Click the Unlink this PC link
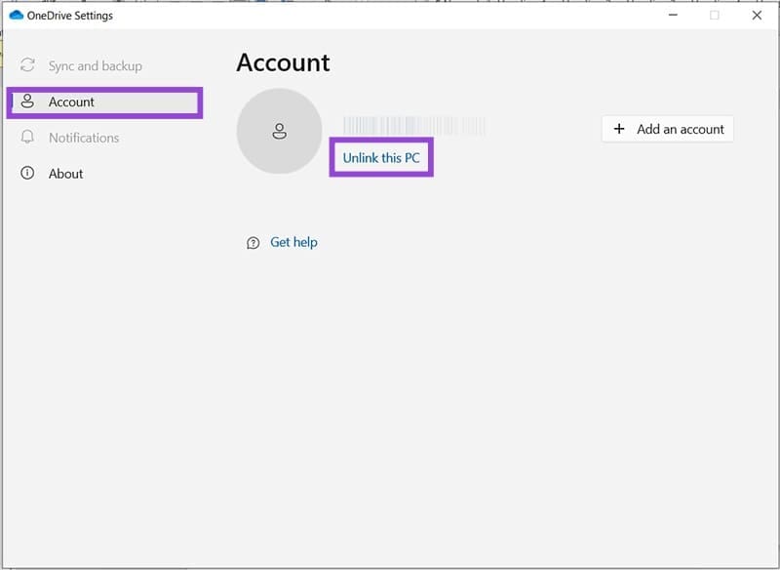780x570 pixels. pos(381,158)
